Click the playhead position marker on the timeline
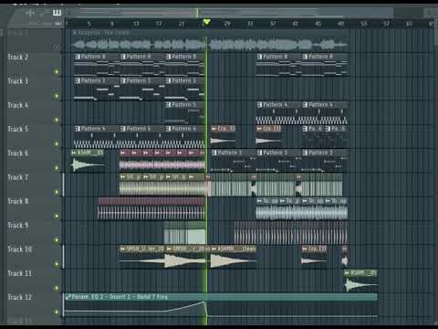 pyautogui.click(x=206, y=22)
